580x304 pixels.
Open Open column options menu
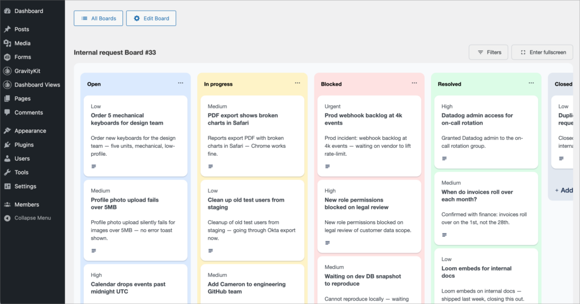point(181,83)
